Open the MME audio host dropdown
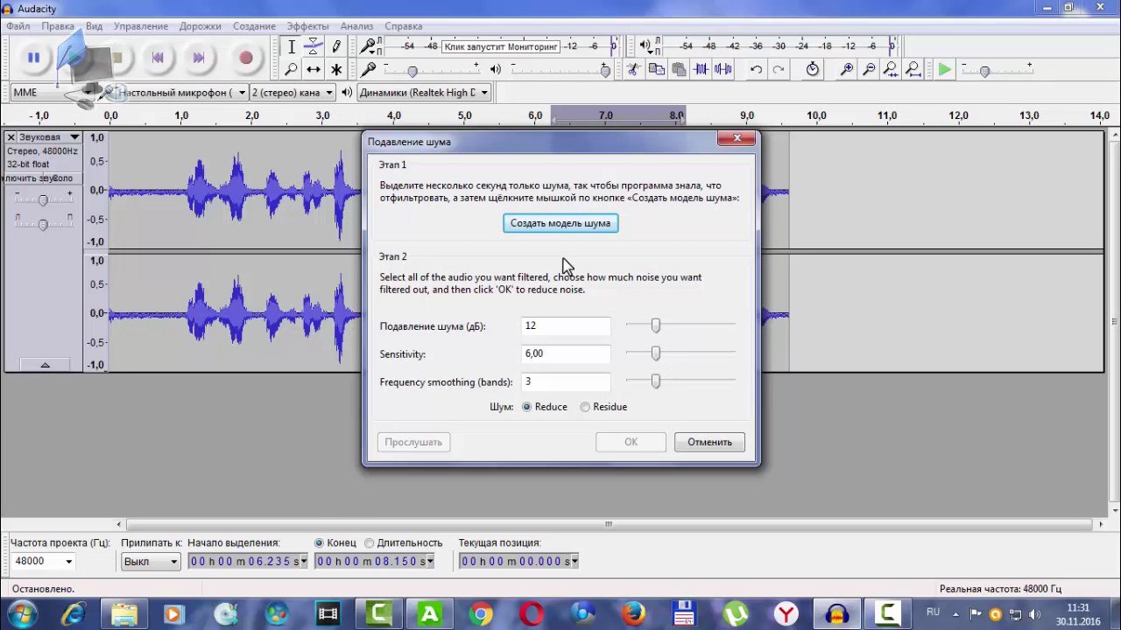This screenshot has width=1121, height=630. coord(53,92)
